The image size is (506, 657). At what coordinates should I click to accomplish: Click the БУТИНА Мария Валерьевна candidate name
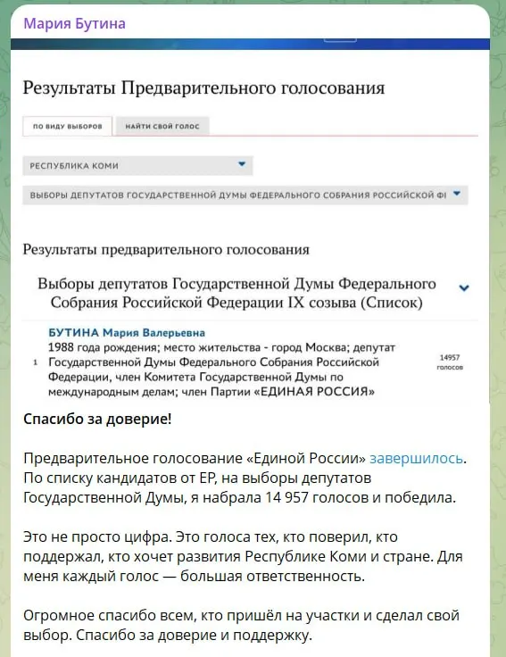(127, 333)
